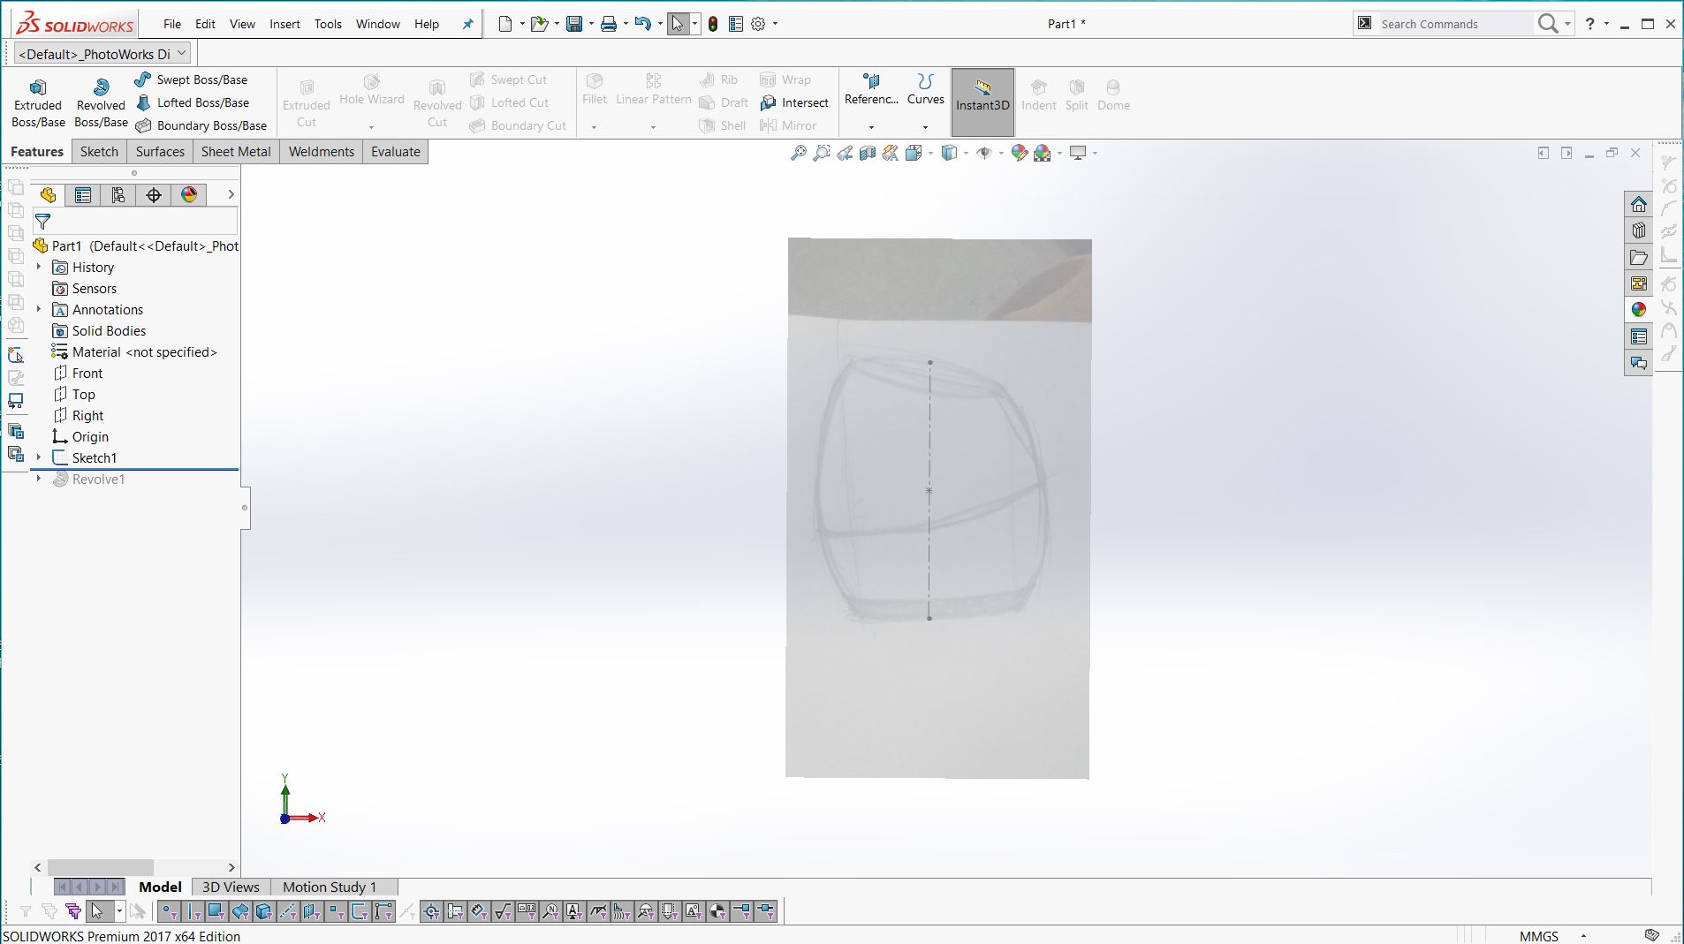
Task: Open the 3D Views tab
Action: 231,887
